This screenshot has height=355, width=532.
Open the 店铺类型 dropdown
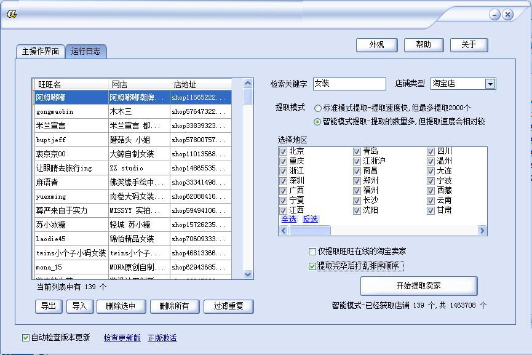490,84
